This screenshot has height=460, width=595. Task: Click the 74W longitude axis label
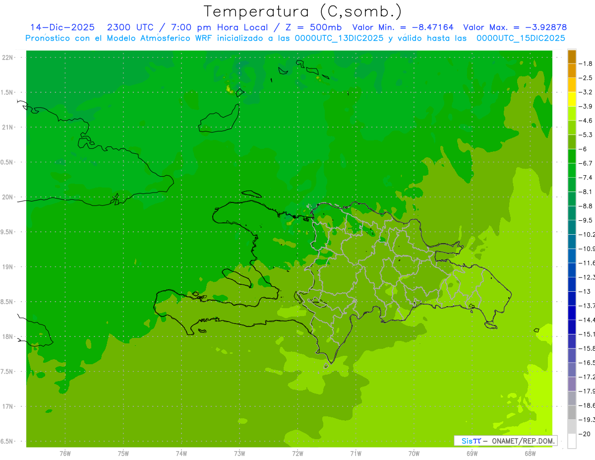click(x=181, y=453)
